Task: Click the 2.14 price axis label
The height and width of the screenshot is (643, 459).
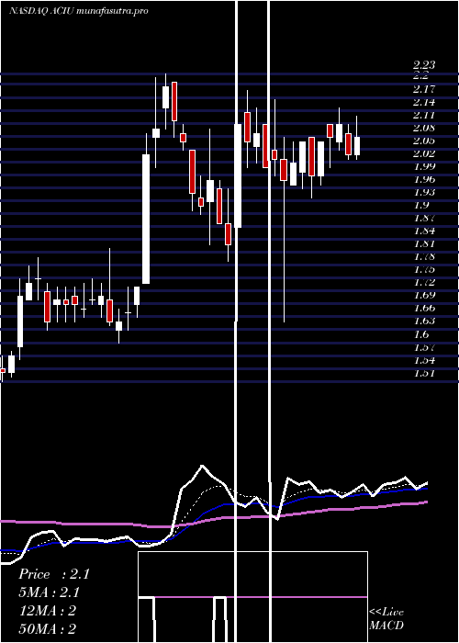Action: click(424, 102)
